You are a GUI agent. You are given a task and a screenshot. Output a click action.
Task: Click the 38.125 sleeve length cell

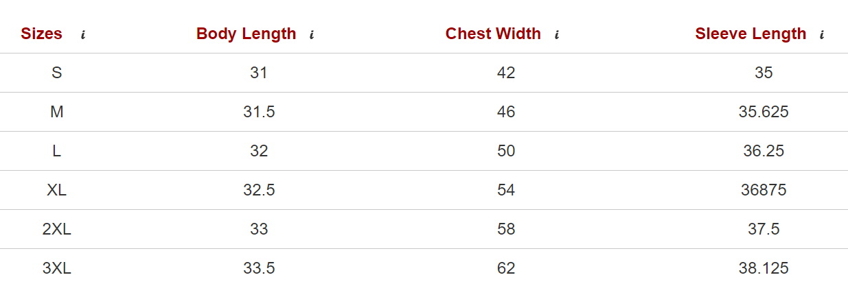coord(764,268)
